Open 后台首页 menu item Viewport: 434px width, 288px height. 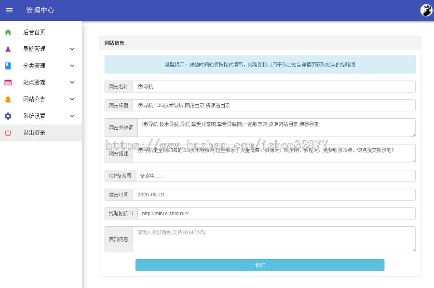tap(41, 32)
